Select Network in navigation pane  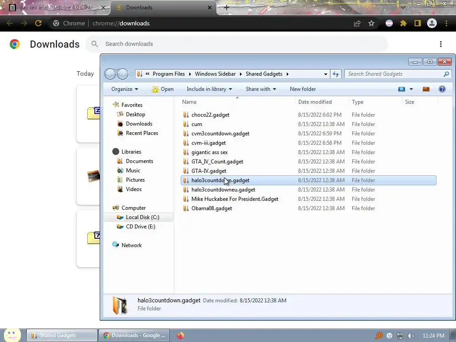coord(131,245)
